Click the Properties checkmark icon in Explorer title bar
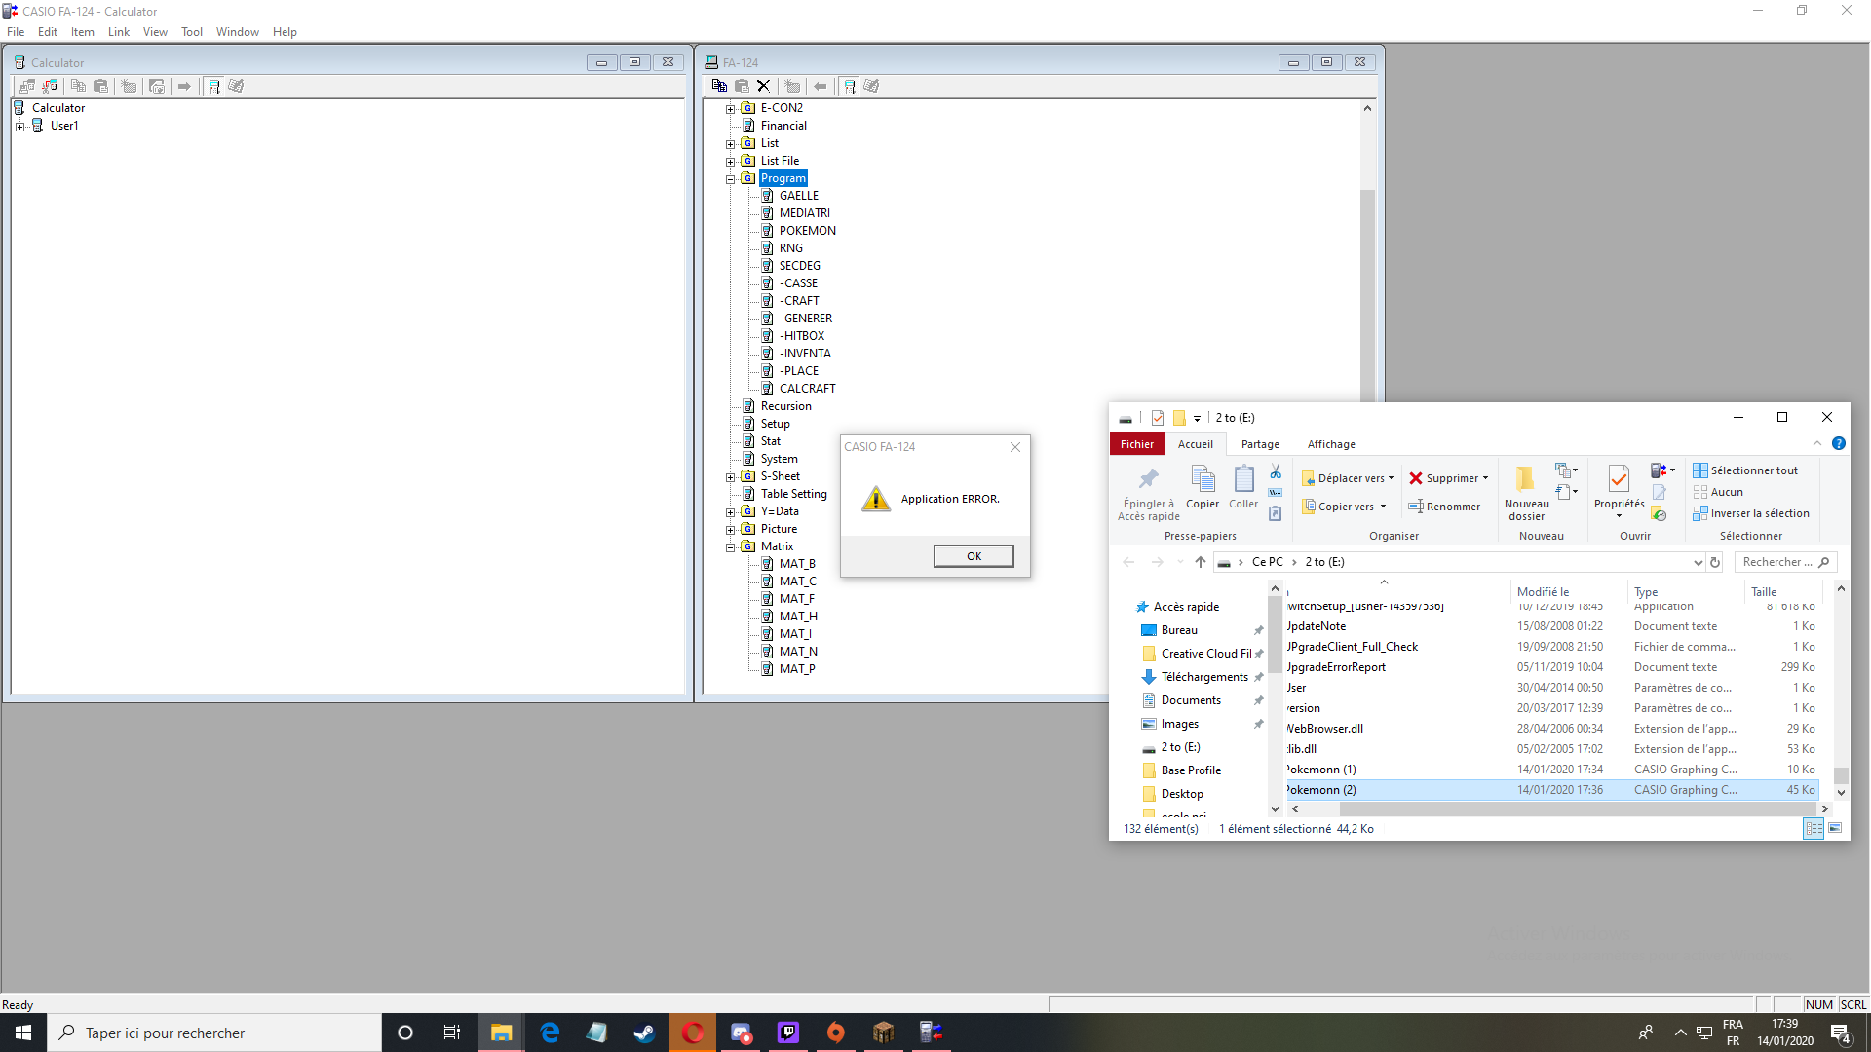1871x1052 pixels. pyautogui.click(x=1158, y=418)
